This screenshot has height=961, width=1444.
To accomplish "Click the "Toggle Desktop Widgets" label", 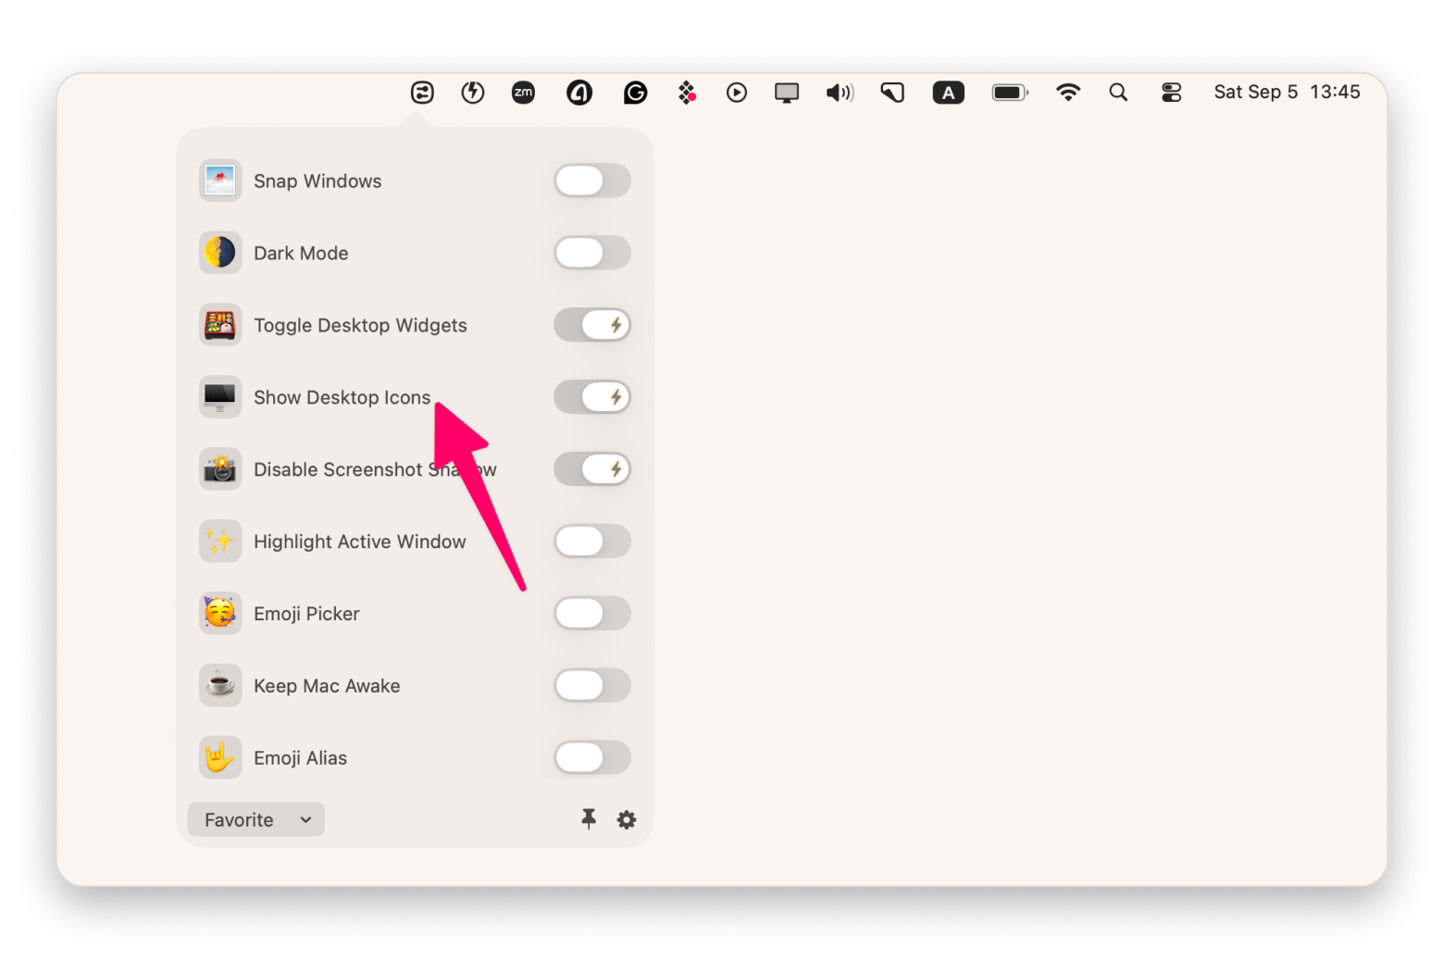I will 360,325.
